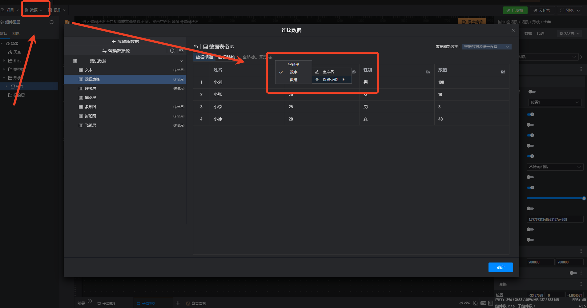Open the 项目 menu
Image resolution: width=587 pixels, height=308 pixels.
[x=10, y=10]
